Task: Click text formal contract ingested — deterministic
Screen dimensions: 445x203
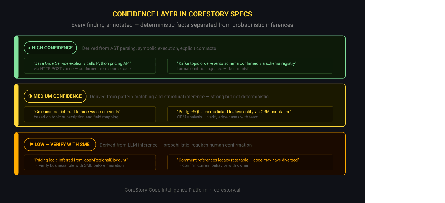Action: (x=214, y=69)
